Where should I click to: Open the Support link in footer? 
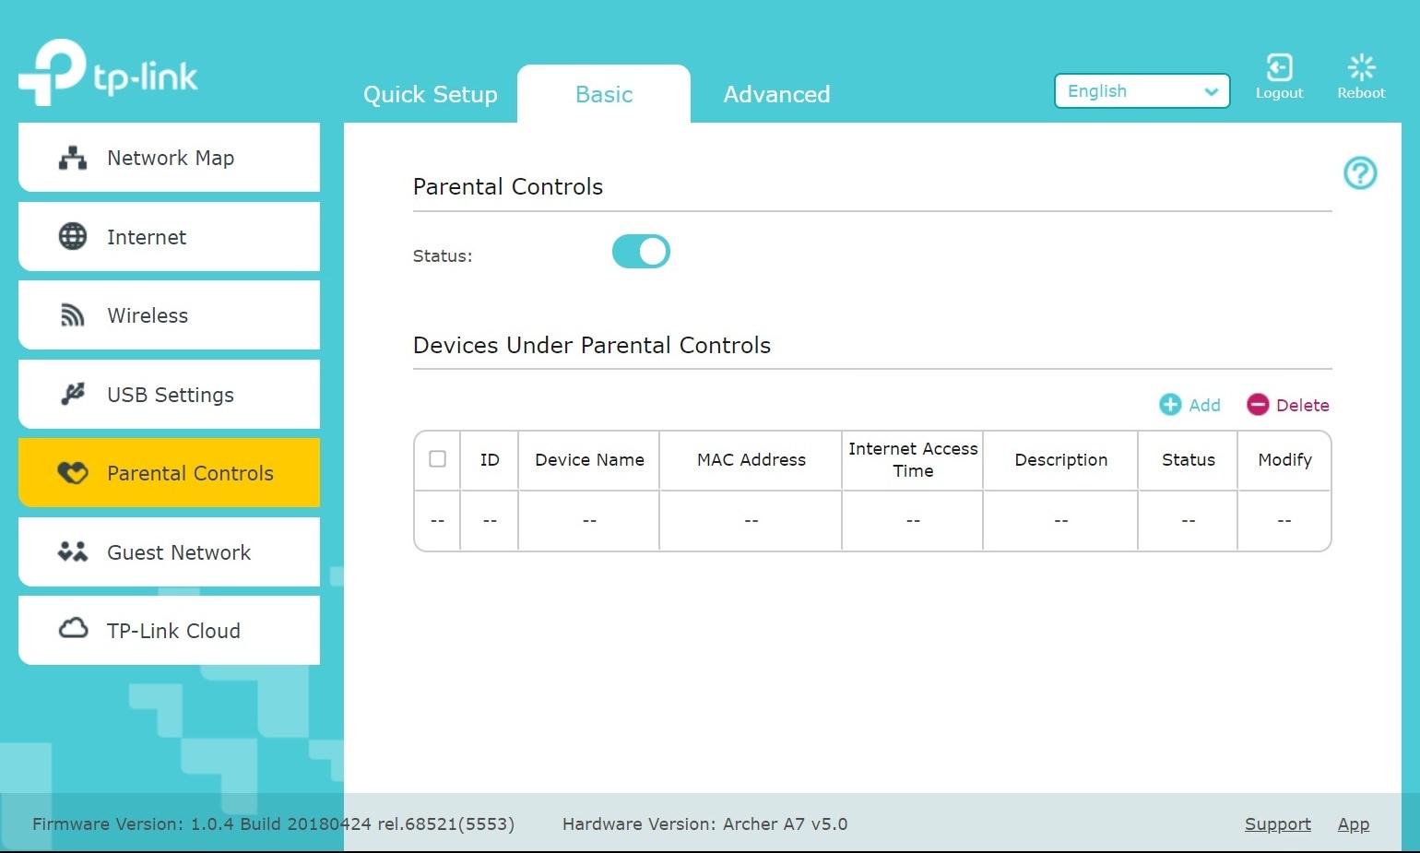point(1277,823)
